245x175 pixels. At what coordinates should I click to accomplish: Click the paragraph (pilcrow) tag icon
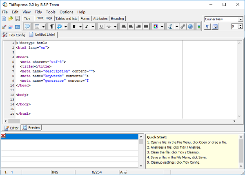(x=52, y=26)
